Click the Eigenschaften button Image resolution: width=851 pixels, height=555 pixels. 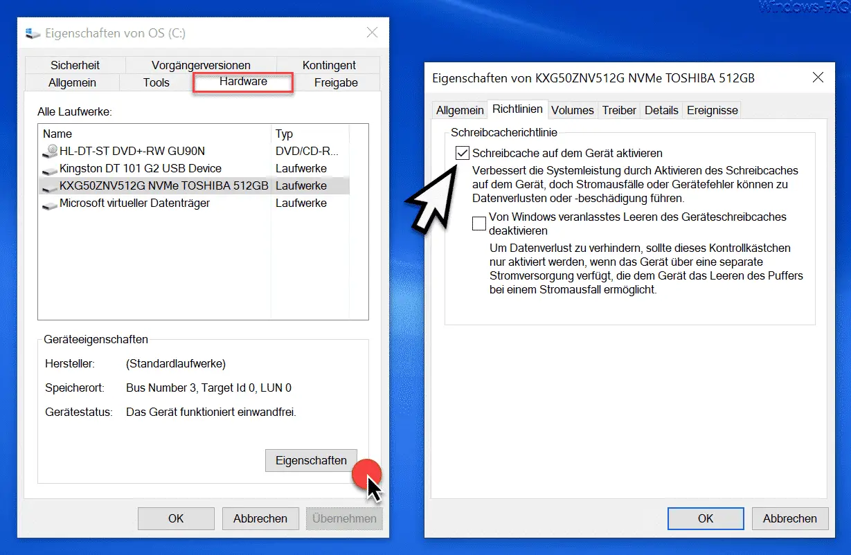(311, 460)
